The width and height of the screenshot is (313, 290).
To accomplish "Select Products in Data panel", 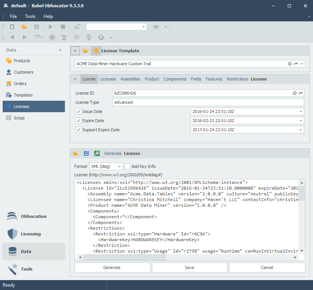I will point(34,61).
